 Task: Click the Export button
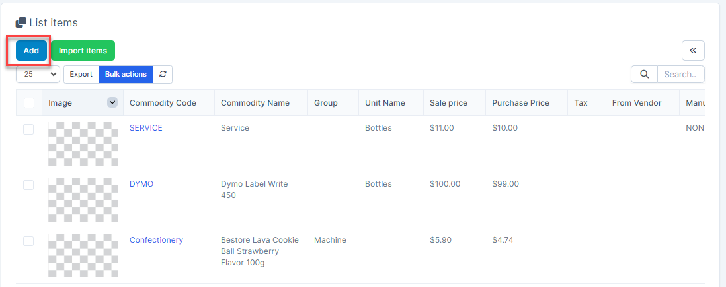click(x=81, y=75)
